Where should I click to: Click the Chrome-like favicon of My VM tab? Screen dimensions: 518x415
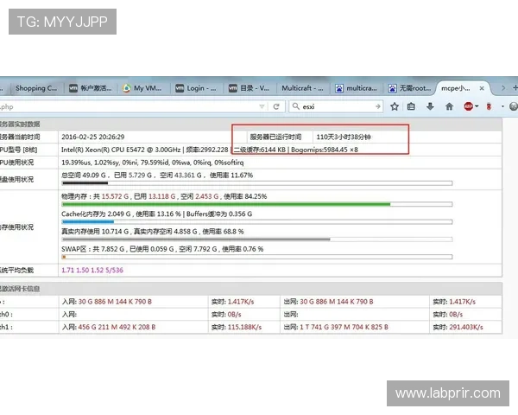[126, 88]
